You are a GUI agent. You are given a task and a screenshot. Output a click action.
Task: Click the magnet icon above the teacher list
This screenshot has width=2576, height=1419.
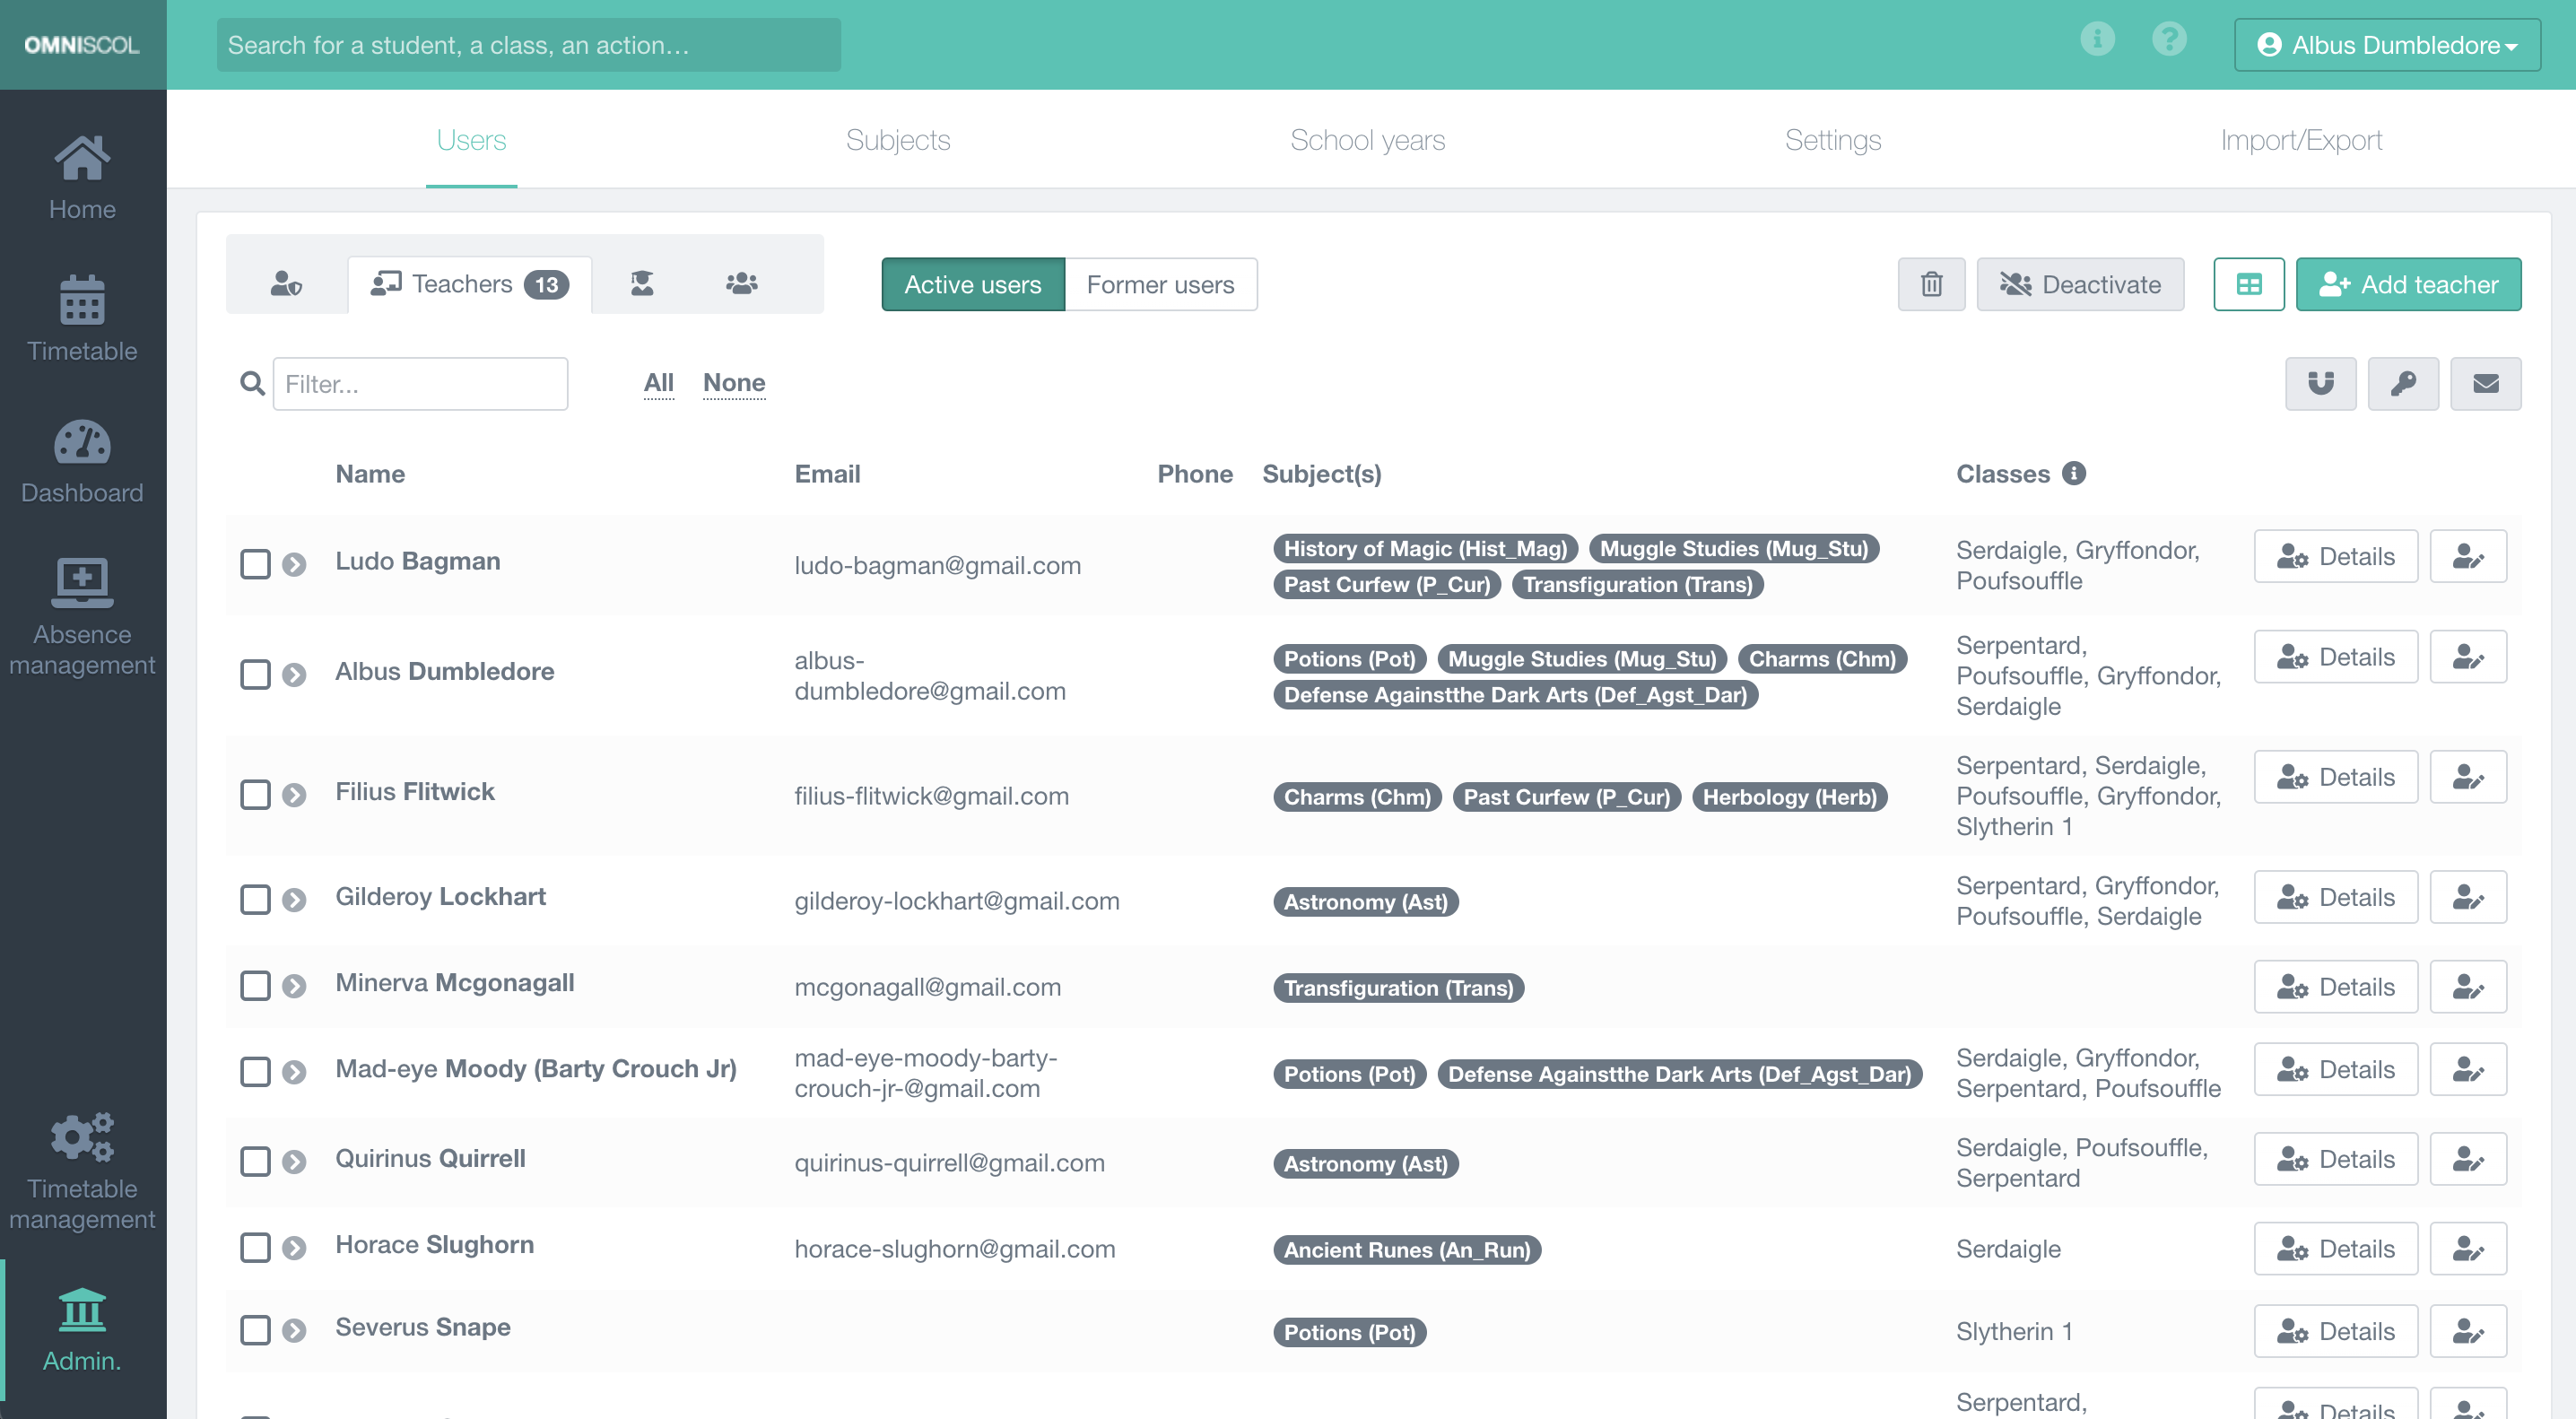2320,383
